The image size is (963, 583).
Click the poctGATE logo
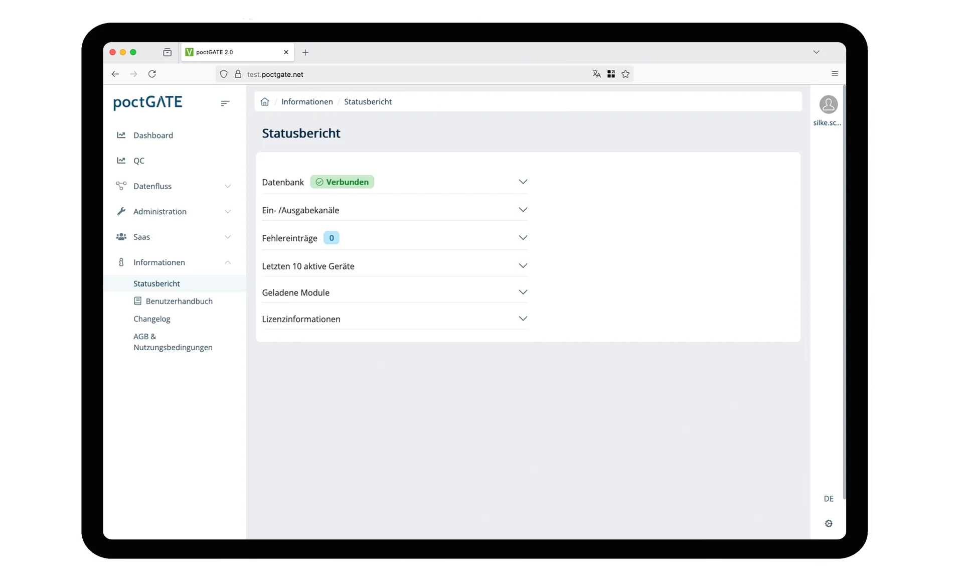pyautogui.click(x=147, y=102)
